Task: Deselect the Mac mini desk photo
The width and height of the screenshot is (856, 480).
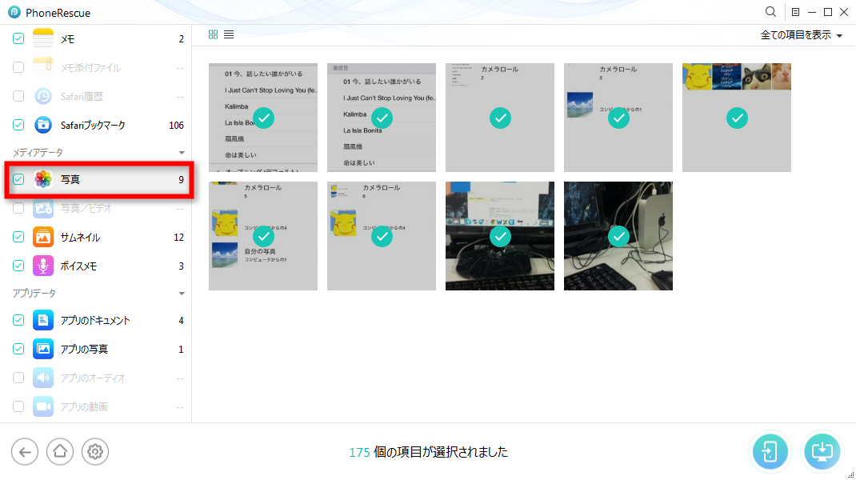Action: [618, 236]
